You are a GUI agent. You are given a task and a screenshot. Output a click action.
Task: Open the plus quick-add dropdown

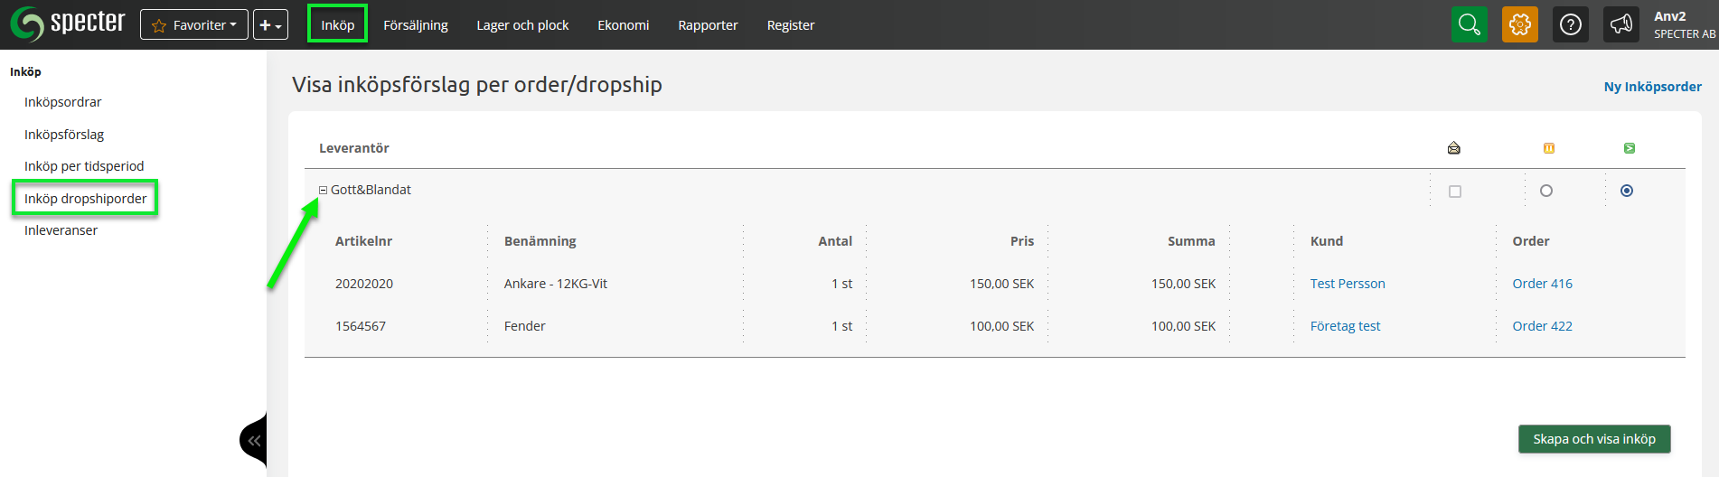point(270,25)
